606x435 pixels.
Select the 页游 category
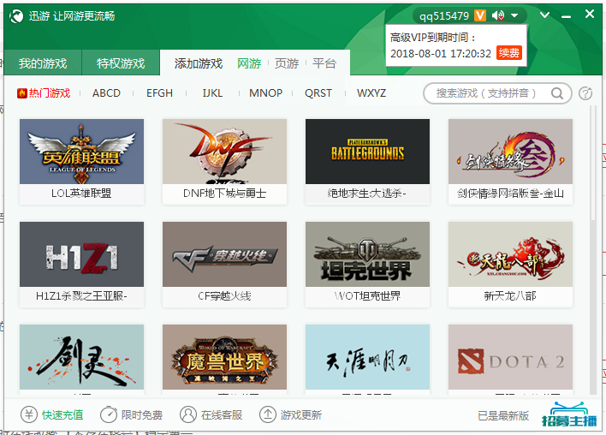pos(287,63)
